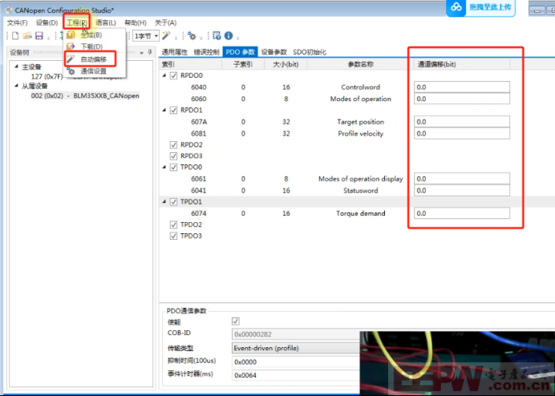Collapse the TPDO1 tree node
The height and width of the screenshot is (396, 555).
(x=164, y=202)
